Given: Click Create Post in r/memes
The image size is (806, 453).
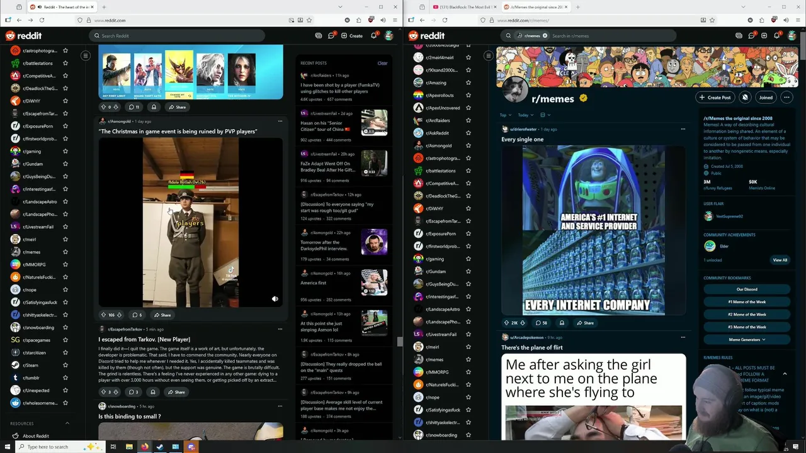Looking at the screenshot, I should 715,98.
